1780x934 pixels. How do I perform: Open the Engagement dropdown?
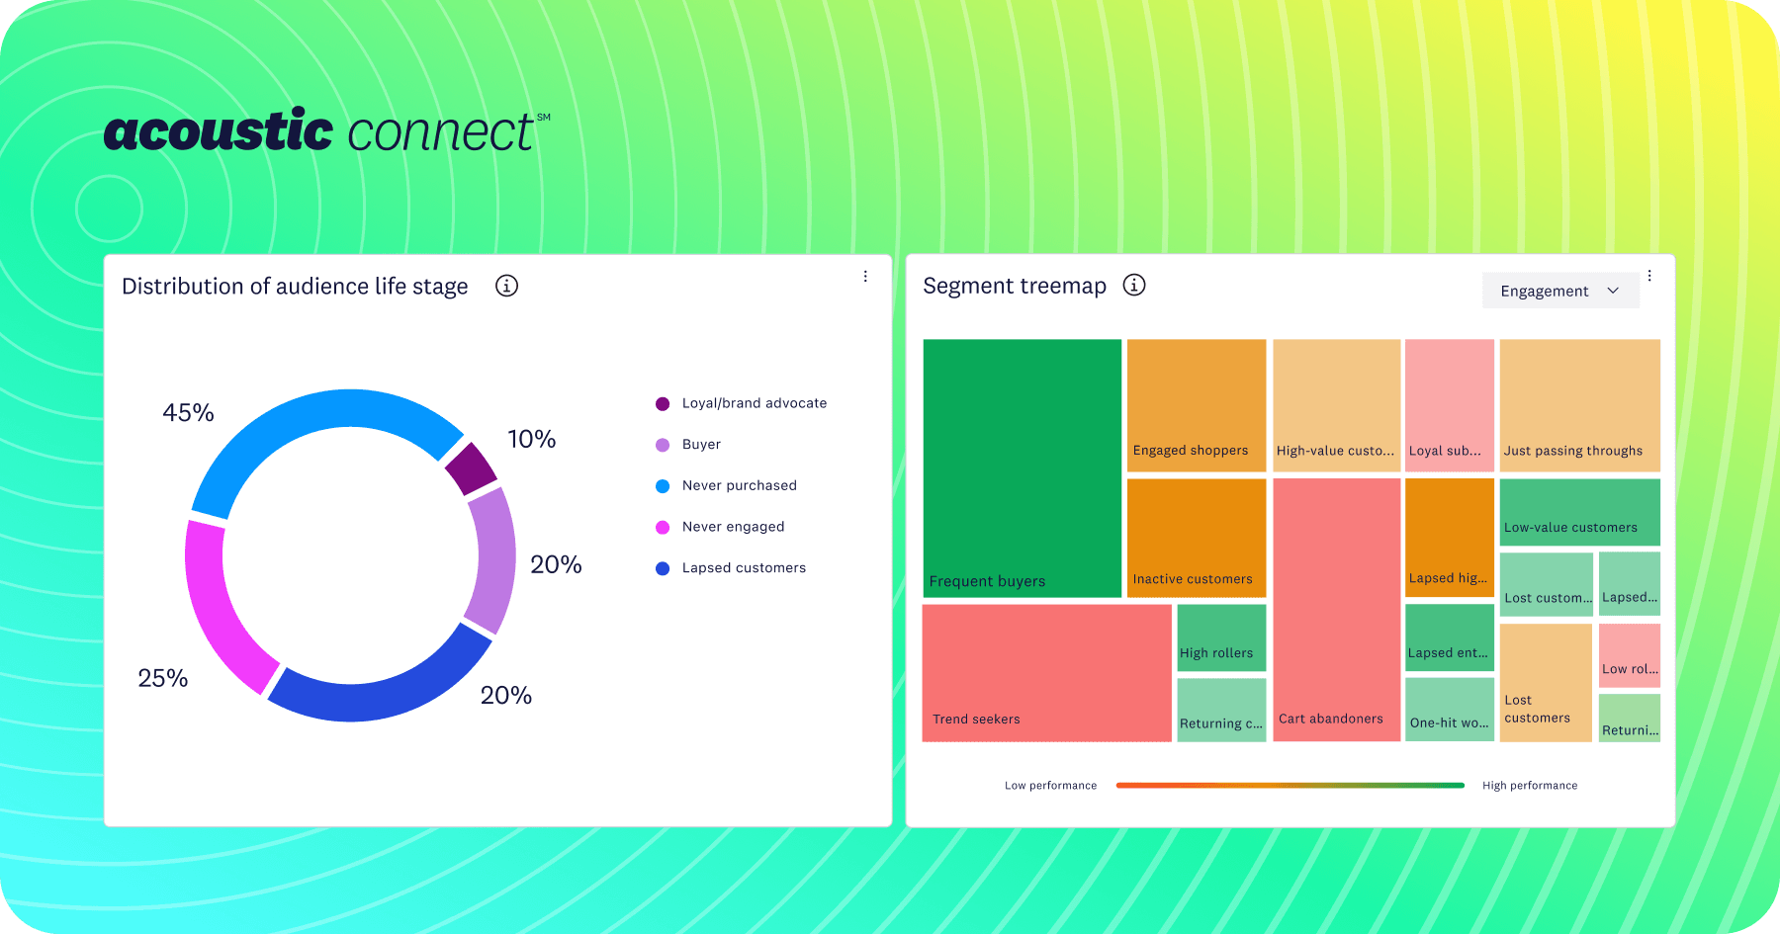coord(1558,291)
